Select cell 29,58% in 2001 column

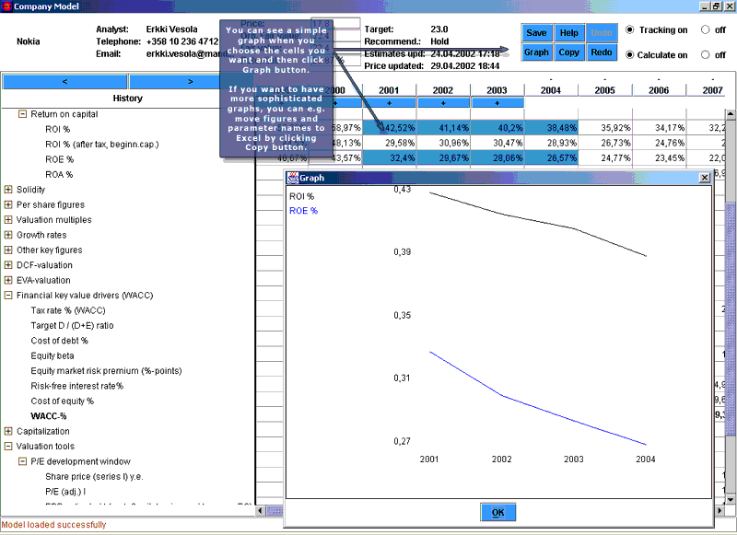389,143
